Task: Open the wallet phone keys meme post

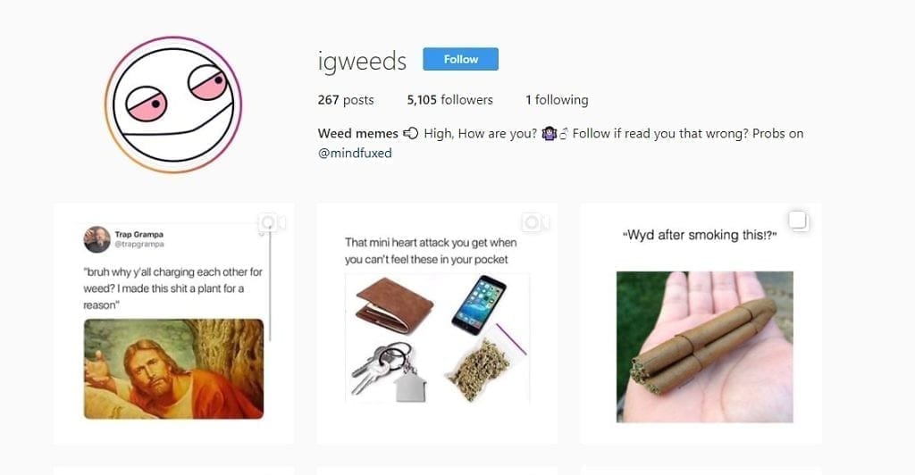Action: pos(437,323)
